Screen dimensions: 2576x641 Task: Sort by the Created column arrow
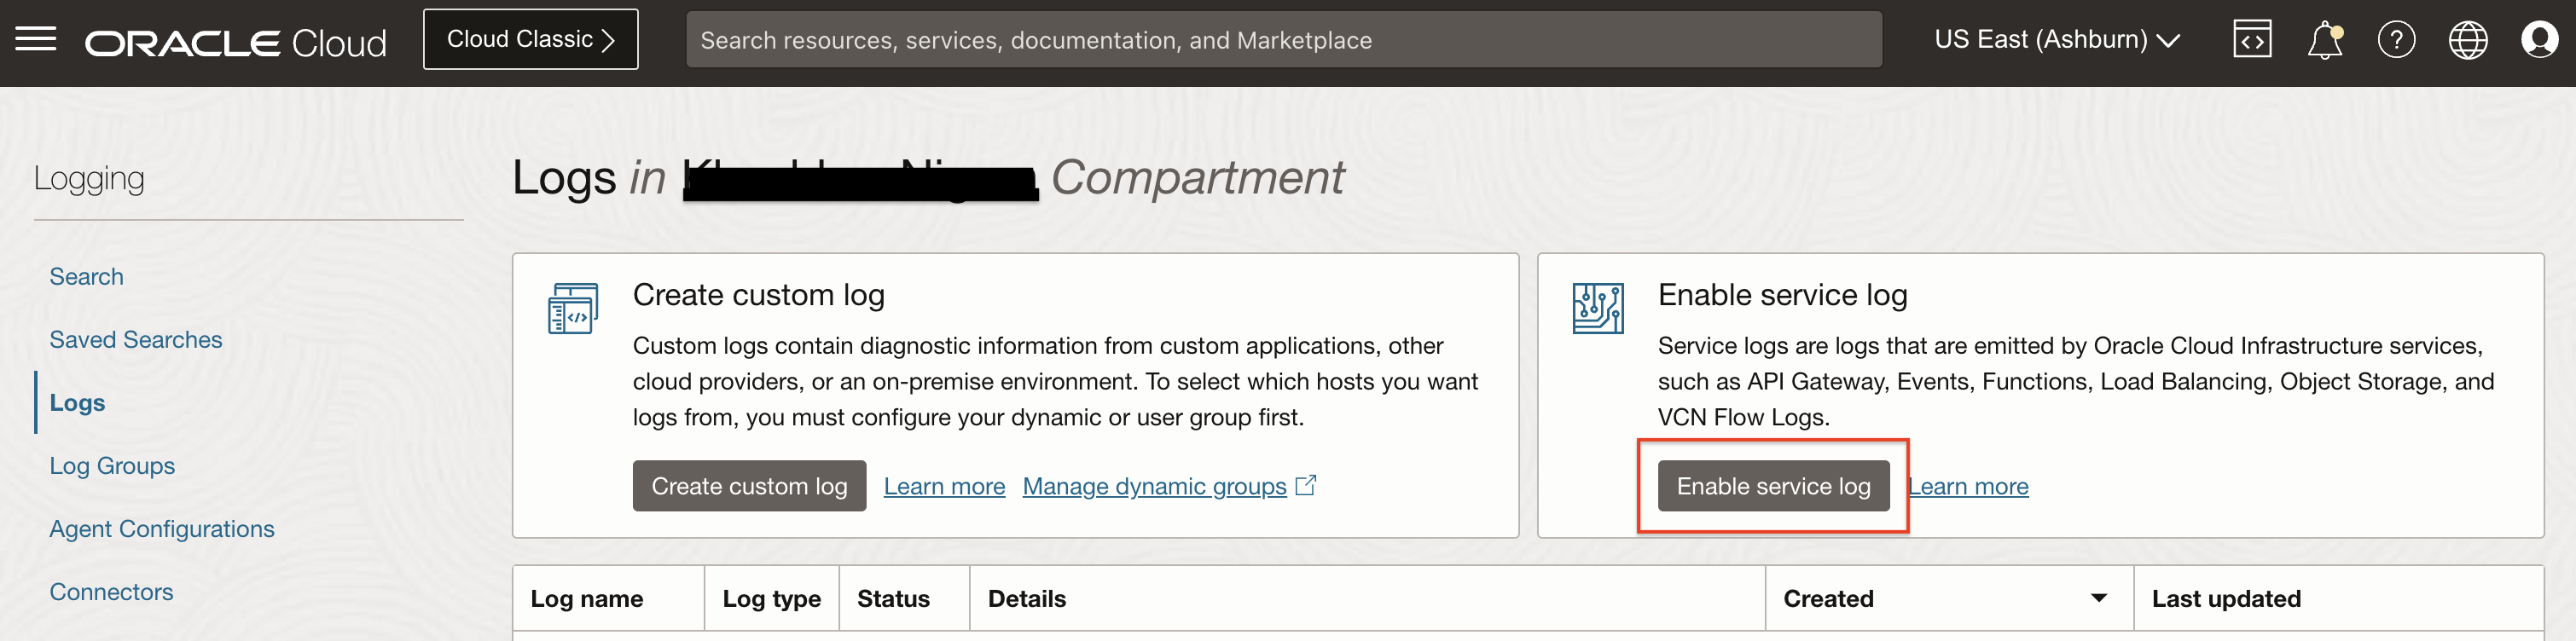tap(2098, 598)
